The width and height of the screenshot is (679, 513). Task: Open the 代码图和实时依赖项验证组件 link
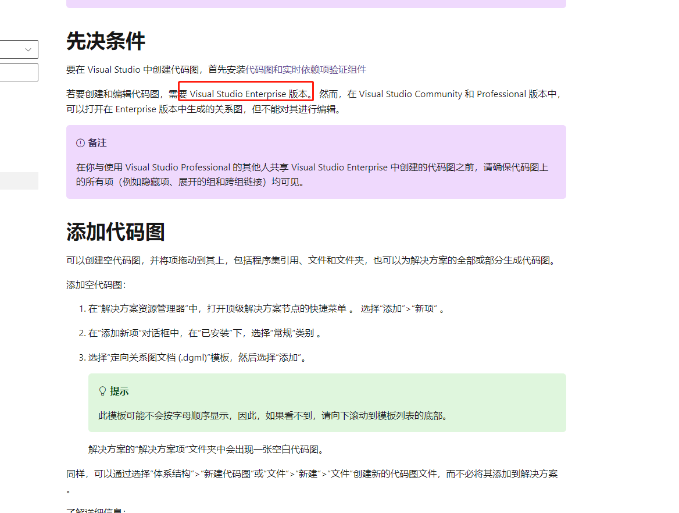[306, 69]
